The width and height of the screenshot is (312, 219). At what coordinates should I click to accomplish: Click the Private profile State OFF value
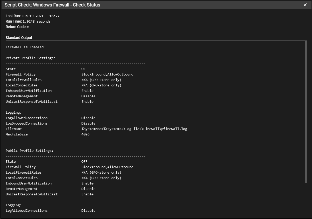click(84, 69)
